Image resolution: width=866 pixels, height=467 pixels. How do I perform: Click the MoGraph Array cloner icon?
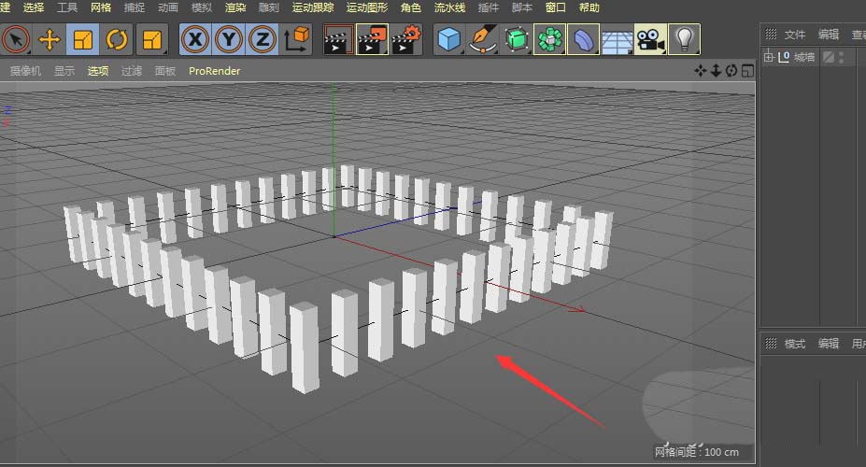click(549, 40)
